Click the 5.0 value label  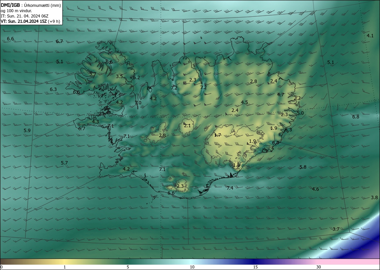[300, 113]
